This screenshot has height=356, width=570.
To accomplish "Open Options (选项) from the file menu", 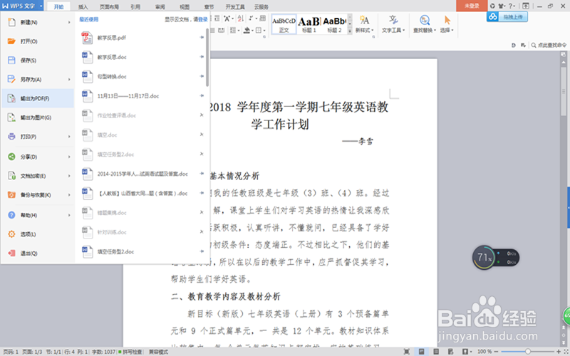I will point(38,234).
